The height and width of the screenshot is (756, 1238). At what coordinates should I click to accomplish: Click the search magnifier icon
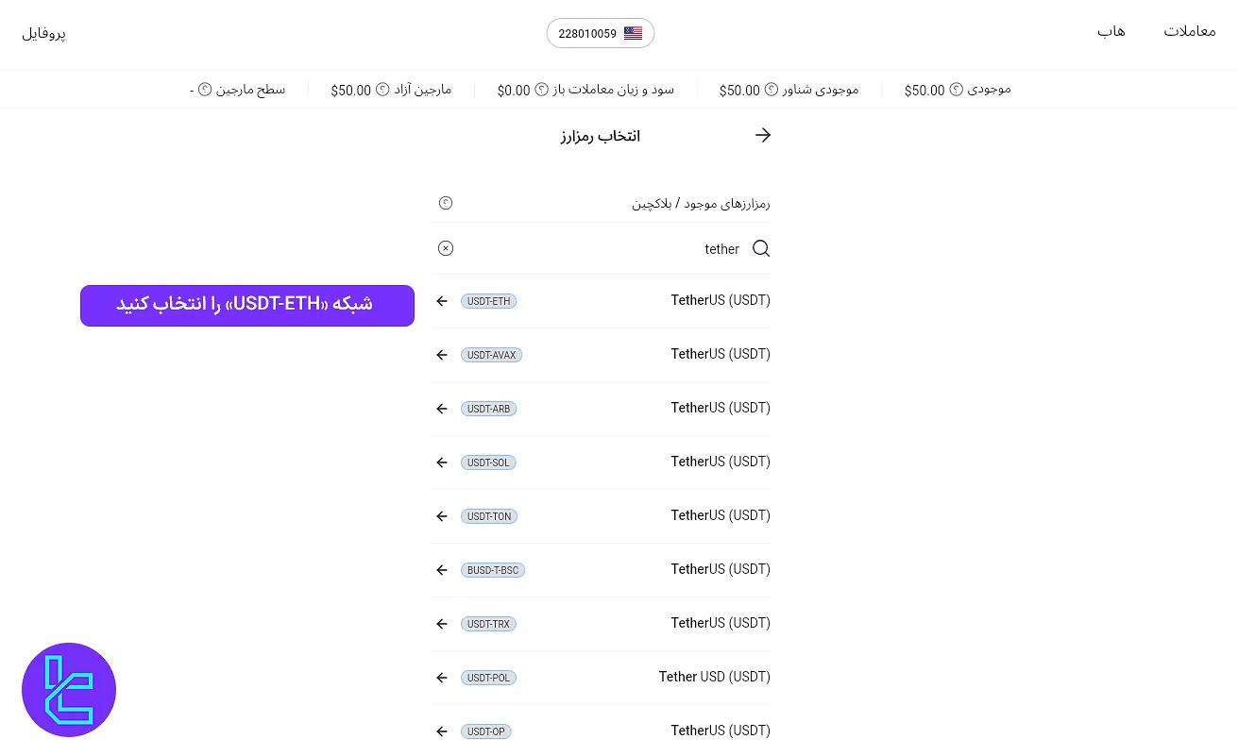click(761, 248)
